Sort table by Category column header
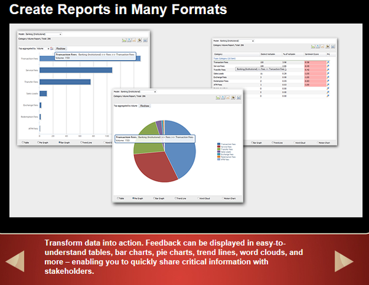This screenshot has width=369, height=285. tap(236, 54)
